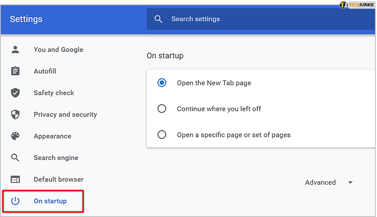The image size is (377, 217).
Task: Open the 'Privacy and security' text in sidebar
Action: click(x=65, y=114)
